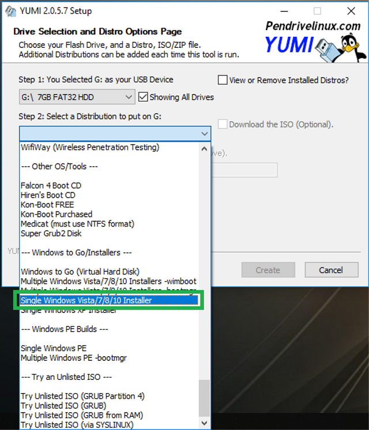Close the YUMI Setup window
The image size is (369, 430).
click(x=351, y=11)
